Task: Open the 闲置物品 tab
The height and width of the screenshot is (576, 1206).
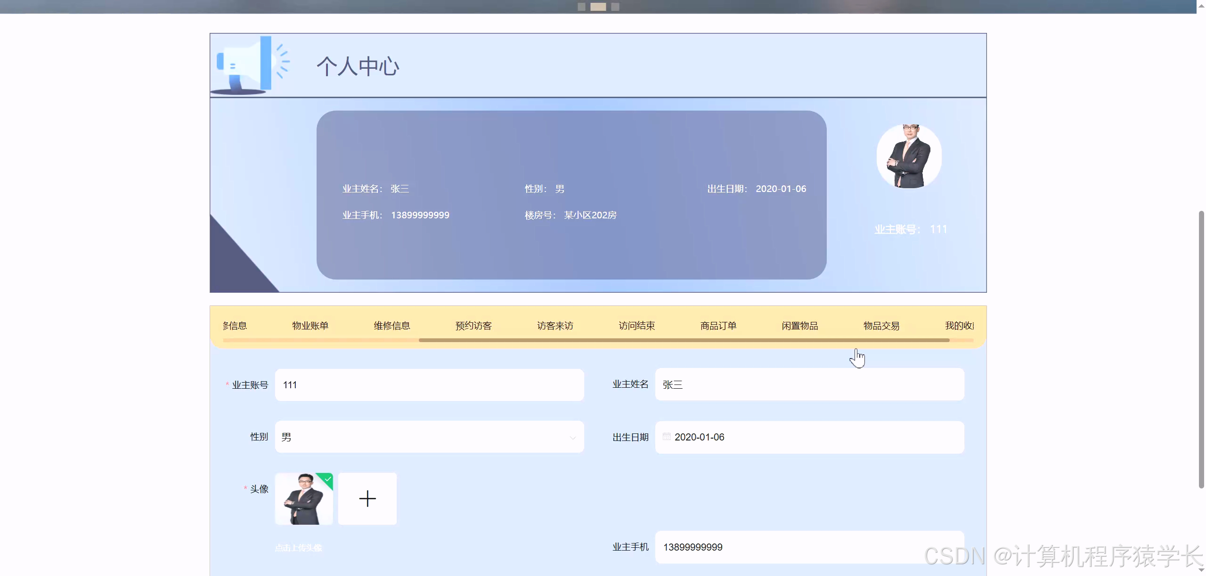Action: (x=799, y=325)
